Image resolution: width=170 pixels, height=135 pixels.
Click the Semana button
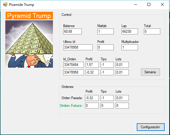coord(150,72)
